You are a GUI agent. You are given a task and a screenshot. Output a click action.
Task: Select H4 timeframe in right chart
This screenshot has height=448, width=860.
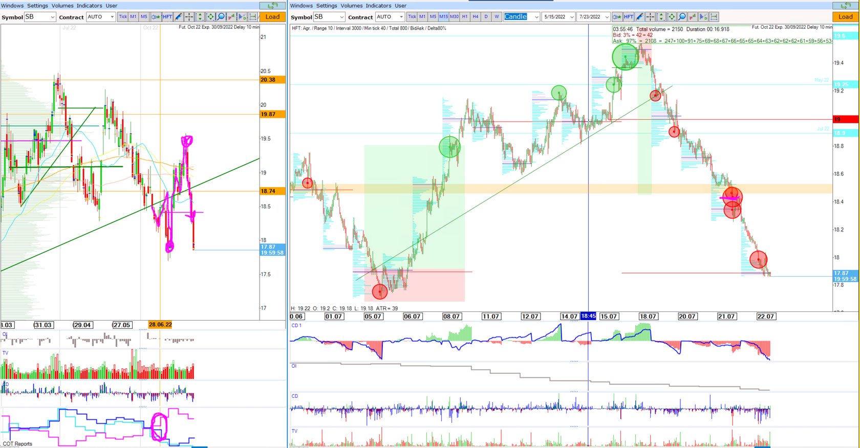pyautogui.click(x=476, y=17)
